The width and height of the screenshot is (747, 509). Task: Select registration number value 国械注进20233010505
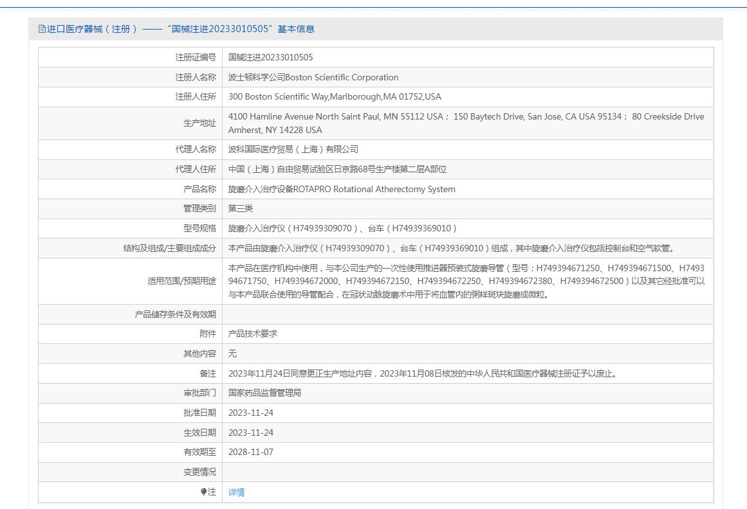pos(271,58)
